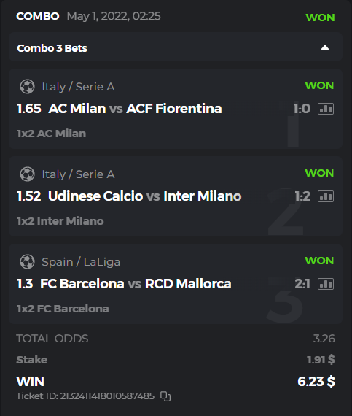Select the Ticket ID number text

coord(107,396)
